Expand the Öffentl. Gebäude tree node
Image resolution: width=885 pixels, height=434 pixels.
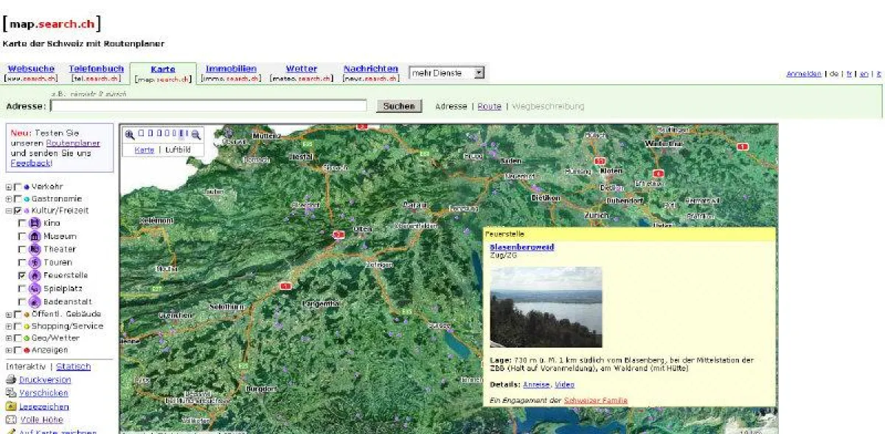coord(9,314)
